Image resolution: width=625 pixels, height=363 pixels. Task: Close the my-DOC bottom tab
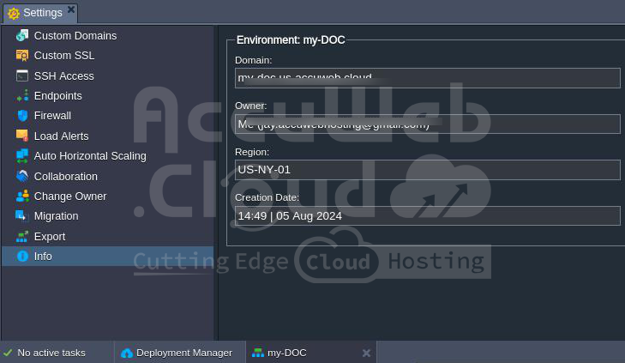pyautogui.click(x=366, y=353)
